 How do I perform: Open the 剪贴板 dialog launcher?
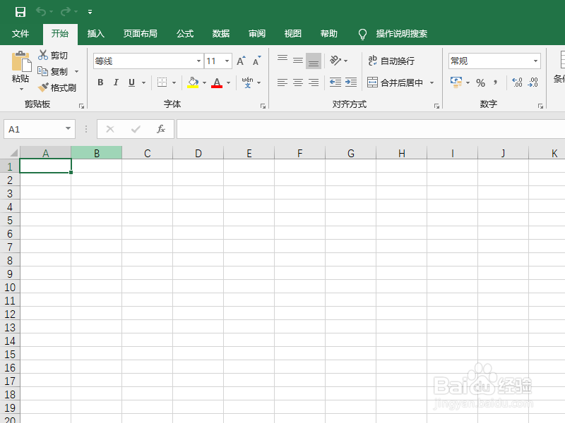coord(82,106)
